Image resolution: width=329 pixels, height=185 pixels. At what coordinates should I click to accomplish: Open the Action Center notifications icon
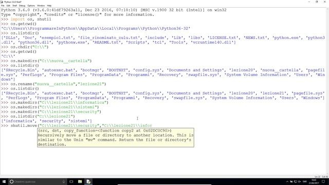[323, 181]
